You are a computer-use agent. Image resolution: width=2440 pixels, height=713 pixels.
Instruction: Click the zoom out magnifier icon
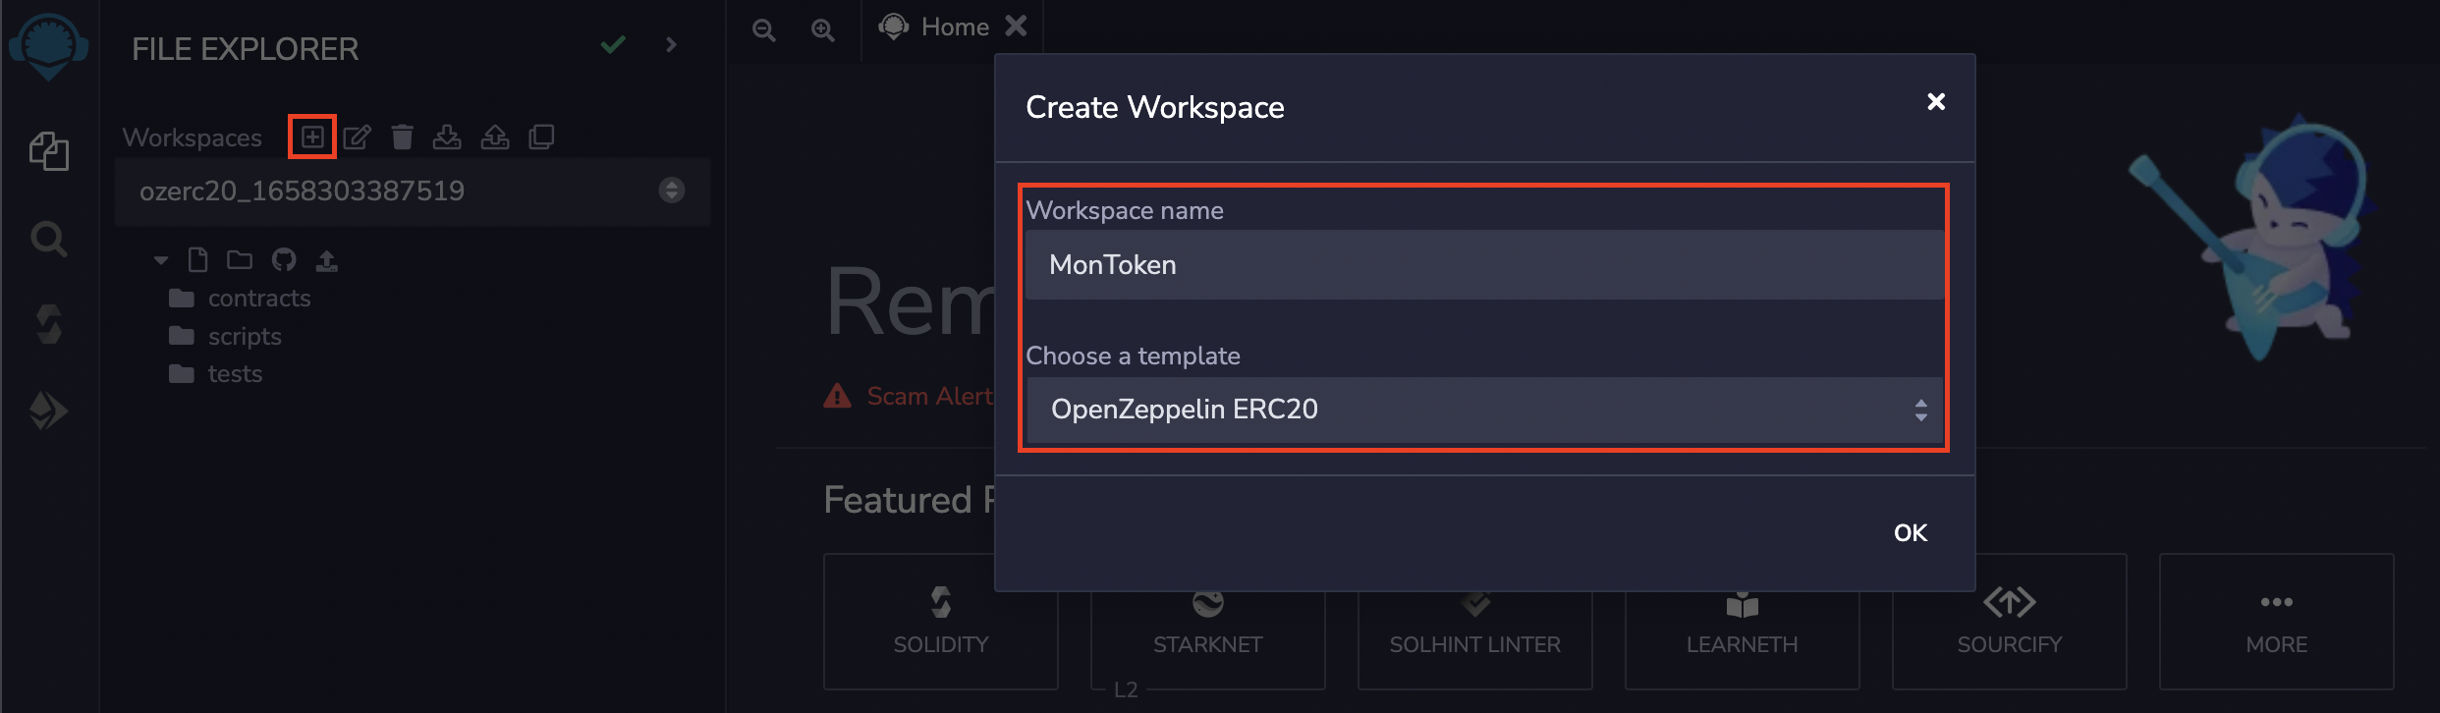pos(763,30)
